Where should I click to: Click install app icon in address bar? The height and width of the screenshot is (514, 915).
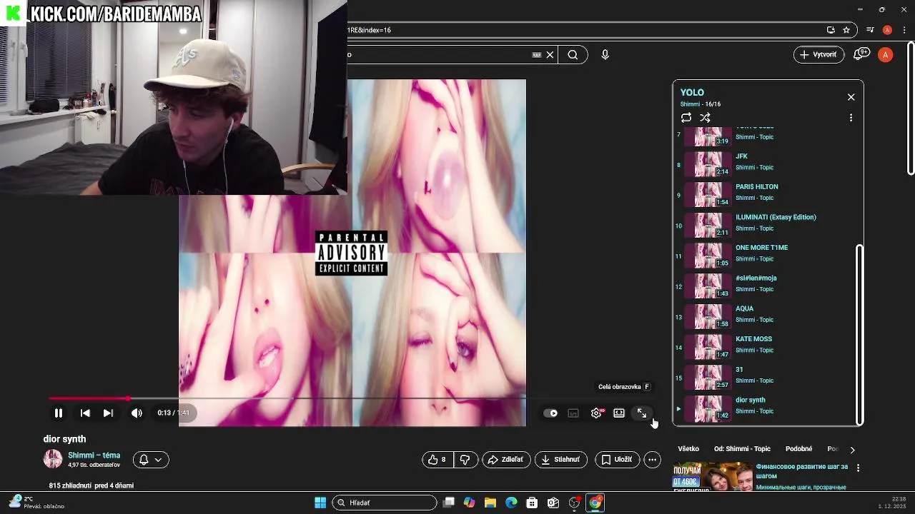831,30
